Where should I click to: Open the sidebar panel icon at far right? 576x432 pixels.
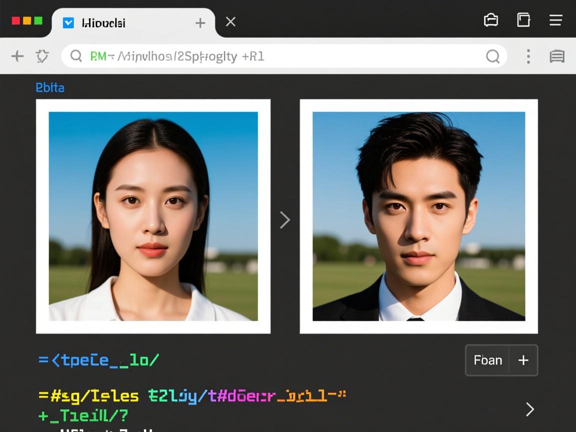tap(557, 56)
